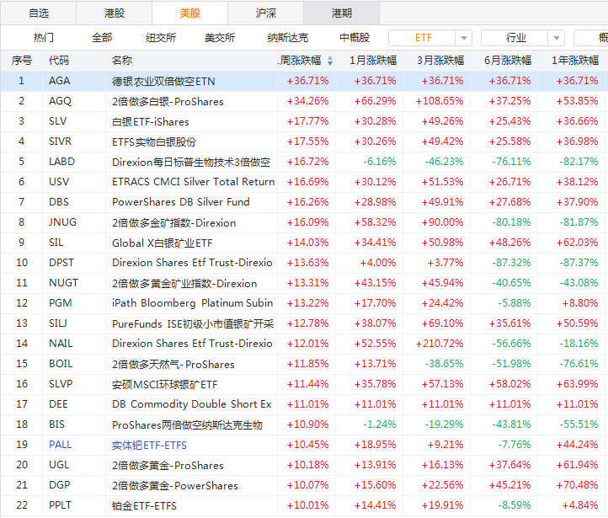This screenshot has height=518, width=608.
Task: Click the -82.17% value in LABD row
Action: pyautogui.click(x=579, y=161)
